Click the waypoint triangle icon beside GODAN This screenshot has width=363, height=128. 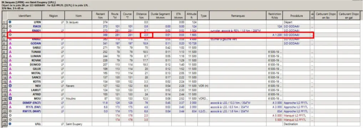(10, 43)
